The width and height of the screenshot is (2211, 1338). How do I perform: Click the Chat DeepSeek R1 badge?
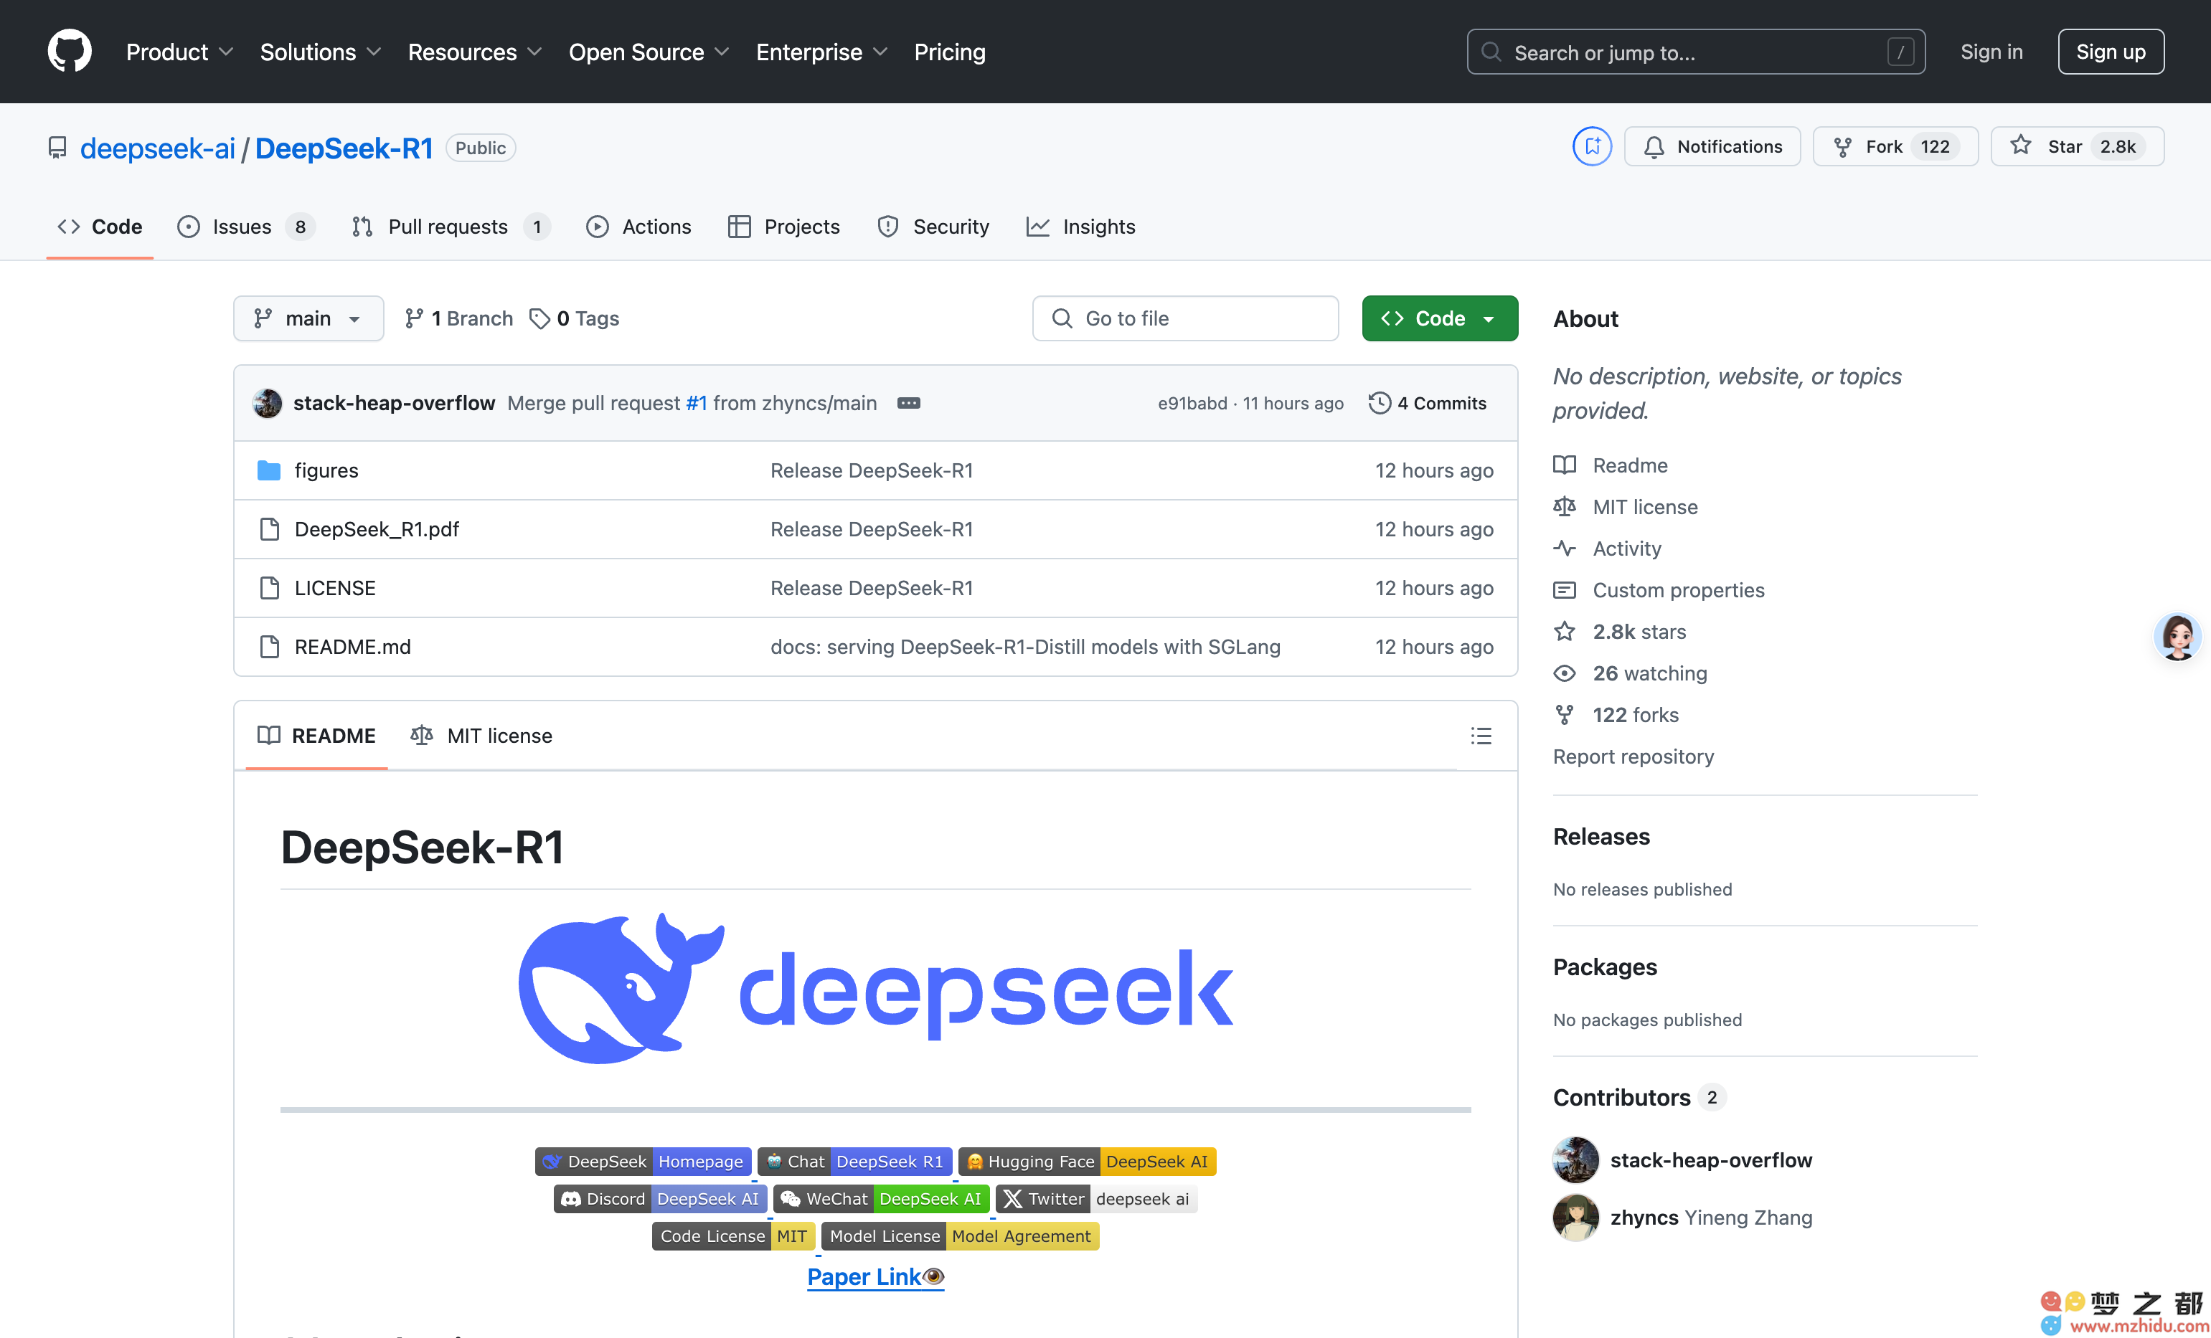tap(854, 1162)
